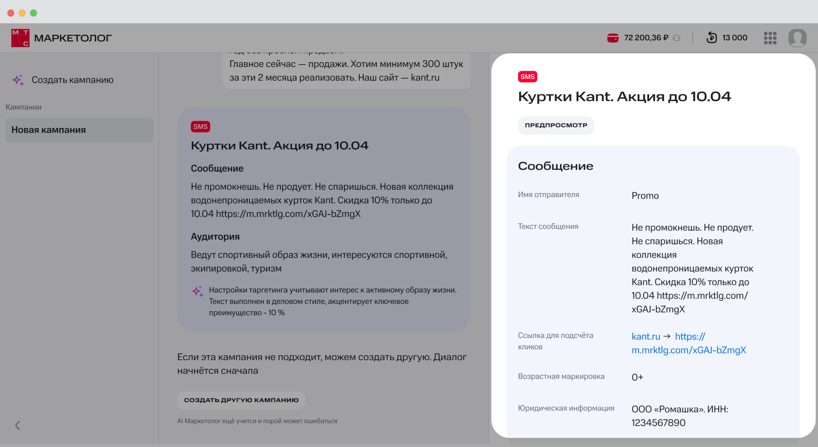Open the kant.ru link
Screen dimensions: 818x447
click(x=646, y=336)
